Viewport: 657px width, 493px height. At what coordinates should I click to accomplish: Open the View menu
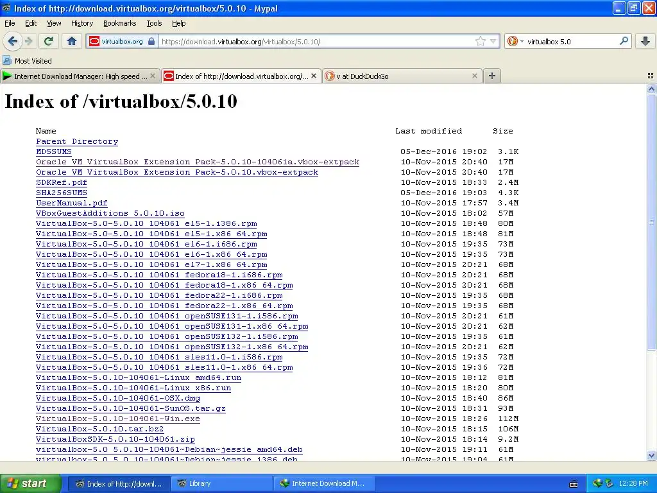pyautogui.click(x=54, y=23)
